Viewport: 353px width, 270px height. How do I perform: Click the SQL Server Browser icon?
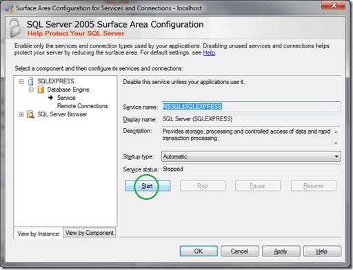coord(30,114)
